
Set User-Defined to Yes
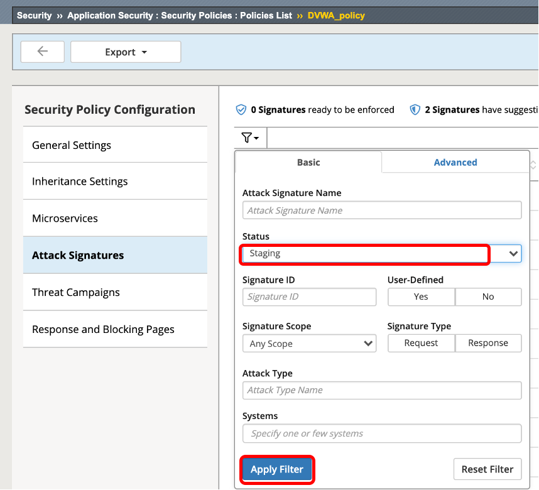pos(421,297)
